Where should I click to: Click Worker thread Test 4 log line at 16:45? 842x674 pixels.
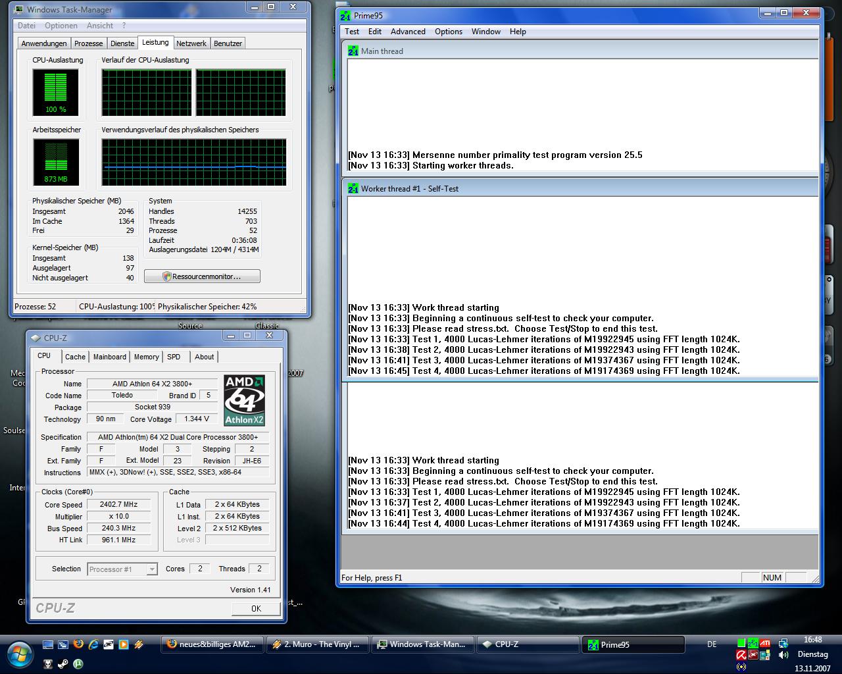[544, 371]
